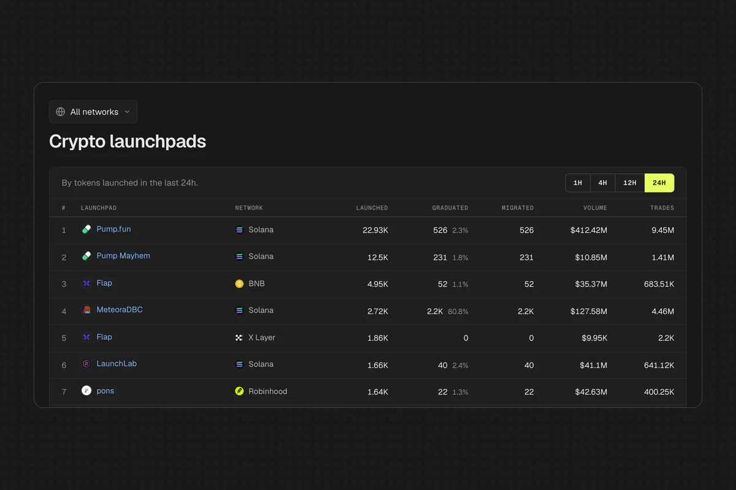The height and width of the screenshot is (490, 736).
Task: Click the Flap logo in row 3
Action: pos(86,283)
